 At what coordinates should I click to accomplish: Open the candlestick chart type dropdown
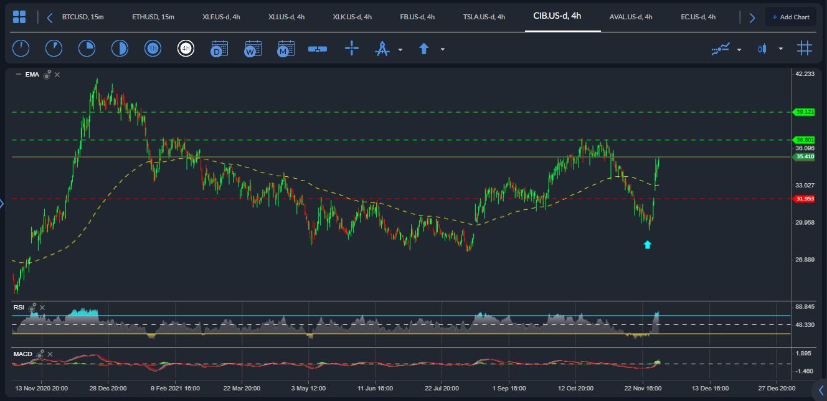click(x=780, y=49)
